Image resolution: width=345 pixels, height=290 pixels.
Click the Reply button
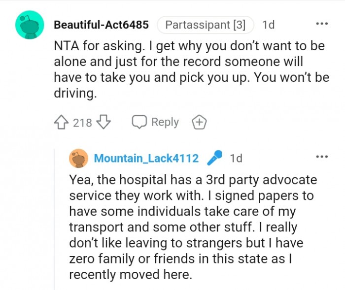pos(165,122)
